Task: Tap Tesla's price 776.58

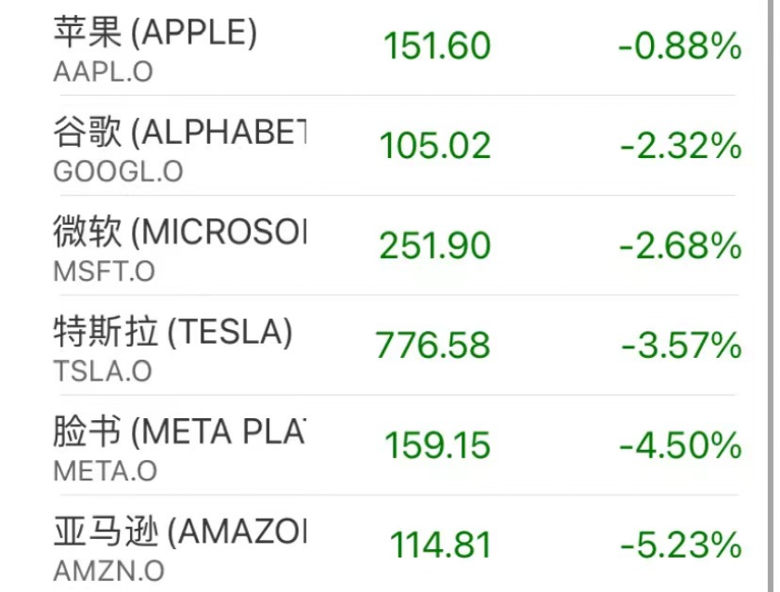Action: 433,345
